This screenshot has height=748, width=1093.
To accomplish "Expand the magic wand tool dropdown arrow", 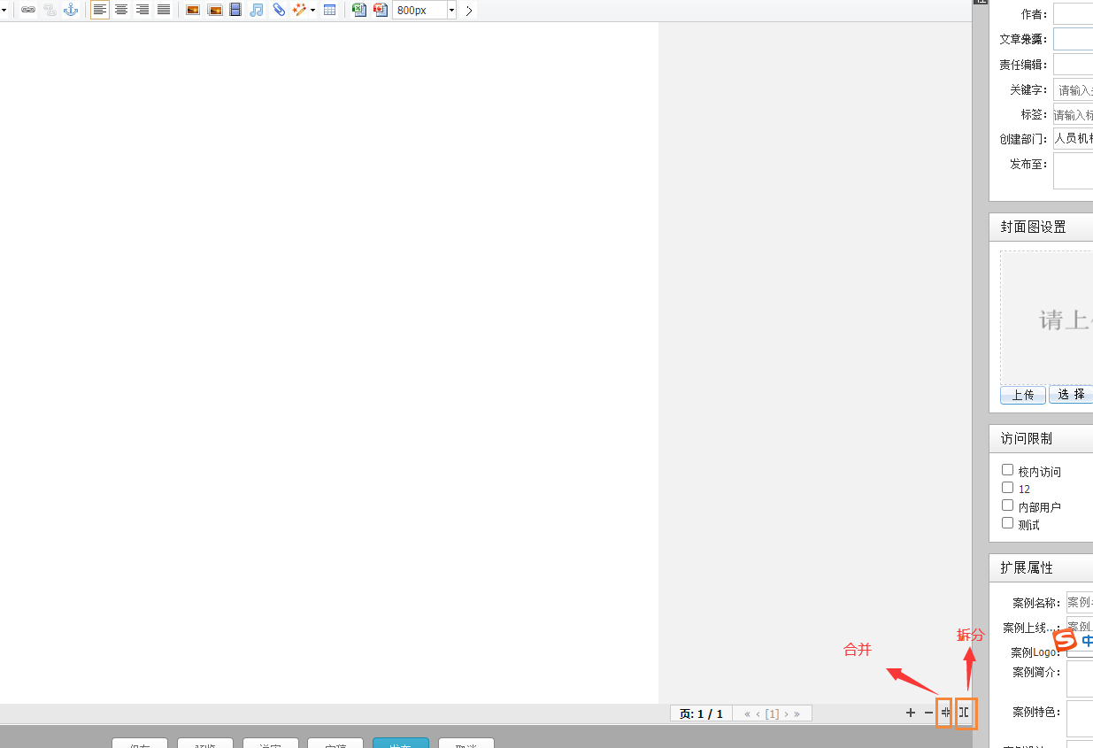I will (313, 11).
